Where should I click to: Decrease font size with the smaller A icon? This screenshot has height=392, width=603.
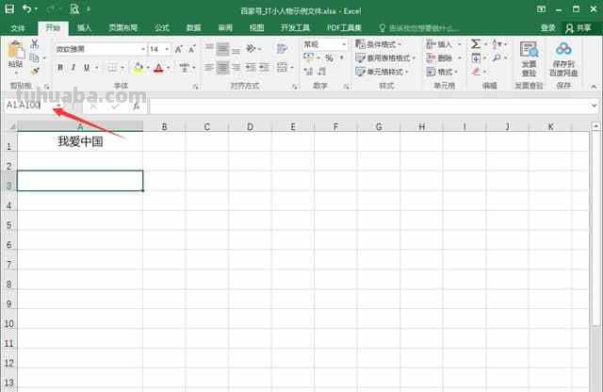click(192, 49)
